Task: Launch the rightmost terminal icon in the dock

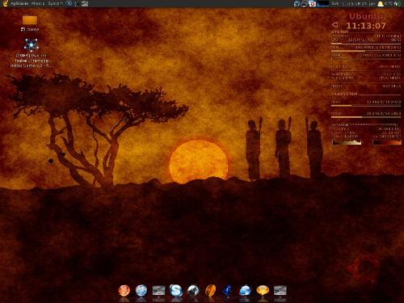Action: click(x=280, y=291)
